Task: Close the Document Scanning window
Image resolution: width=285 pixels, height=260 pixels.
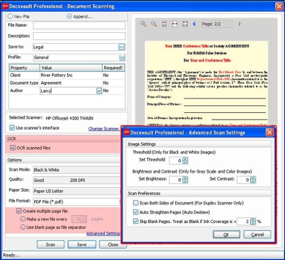Action: click(279, 6)
